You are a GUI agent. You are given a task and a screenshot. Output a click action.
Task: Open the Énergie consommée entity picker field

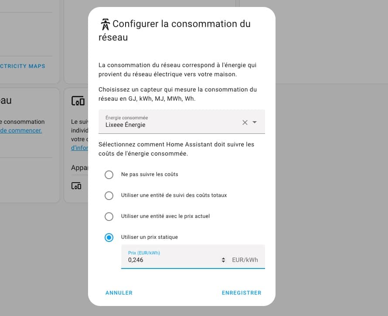click(182, 122)
